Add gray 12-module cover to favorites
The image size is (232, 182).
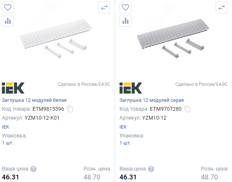[x=125, y=7]
